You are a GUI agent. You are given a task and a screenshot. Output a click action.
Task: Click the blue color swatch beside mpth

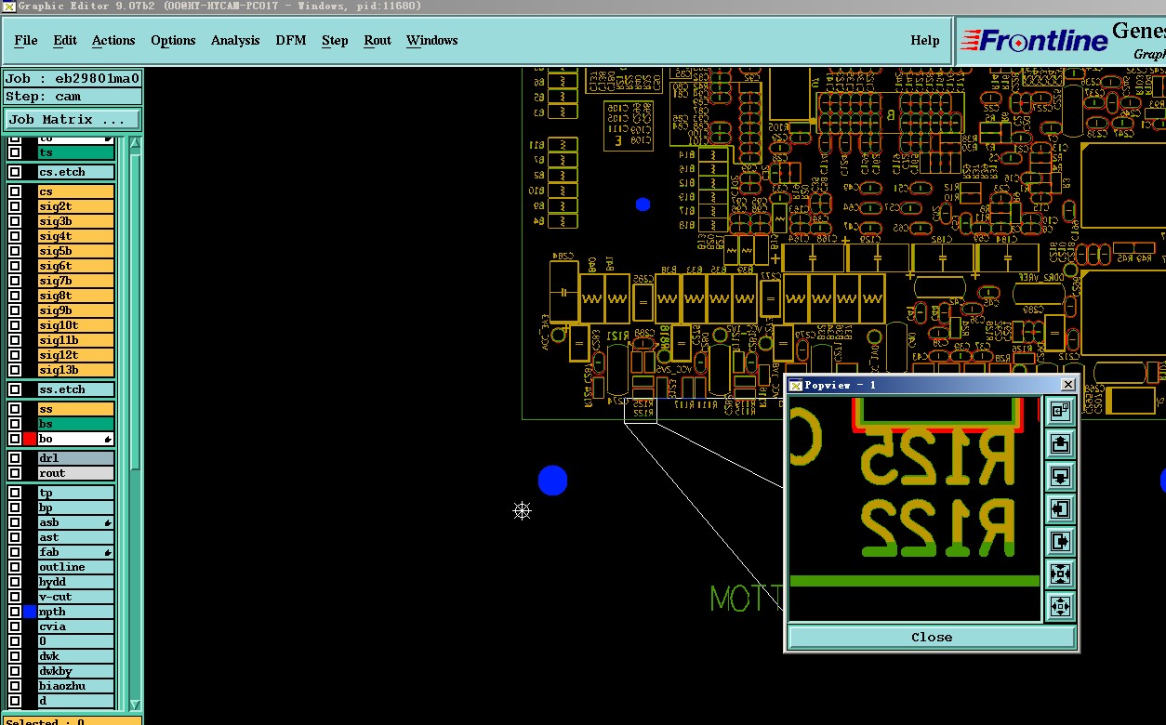30,612
